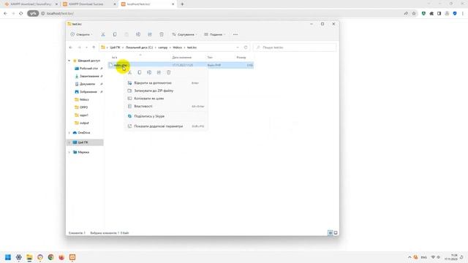Viewport: 468px width, 263px height.
Task: Click Rename icon in Explorer toolbar
Action: click(x=138, y=34)
